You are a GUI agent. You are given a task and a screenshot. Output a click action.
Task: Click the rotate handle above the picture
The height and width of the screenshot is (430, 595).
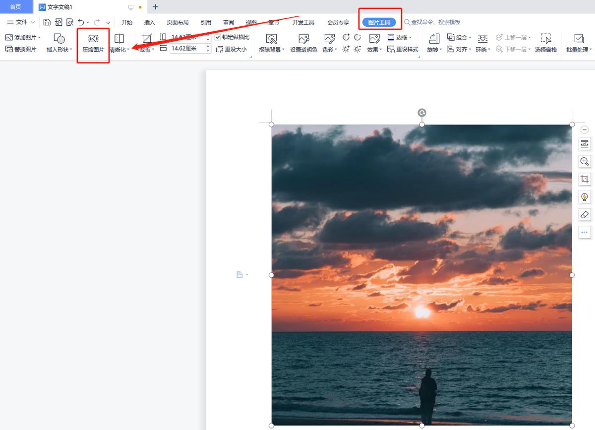pos(422,113)
